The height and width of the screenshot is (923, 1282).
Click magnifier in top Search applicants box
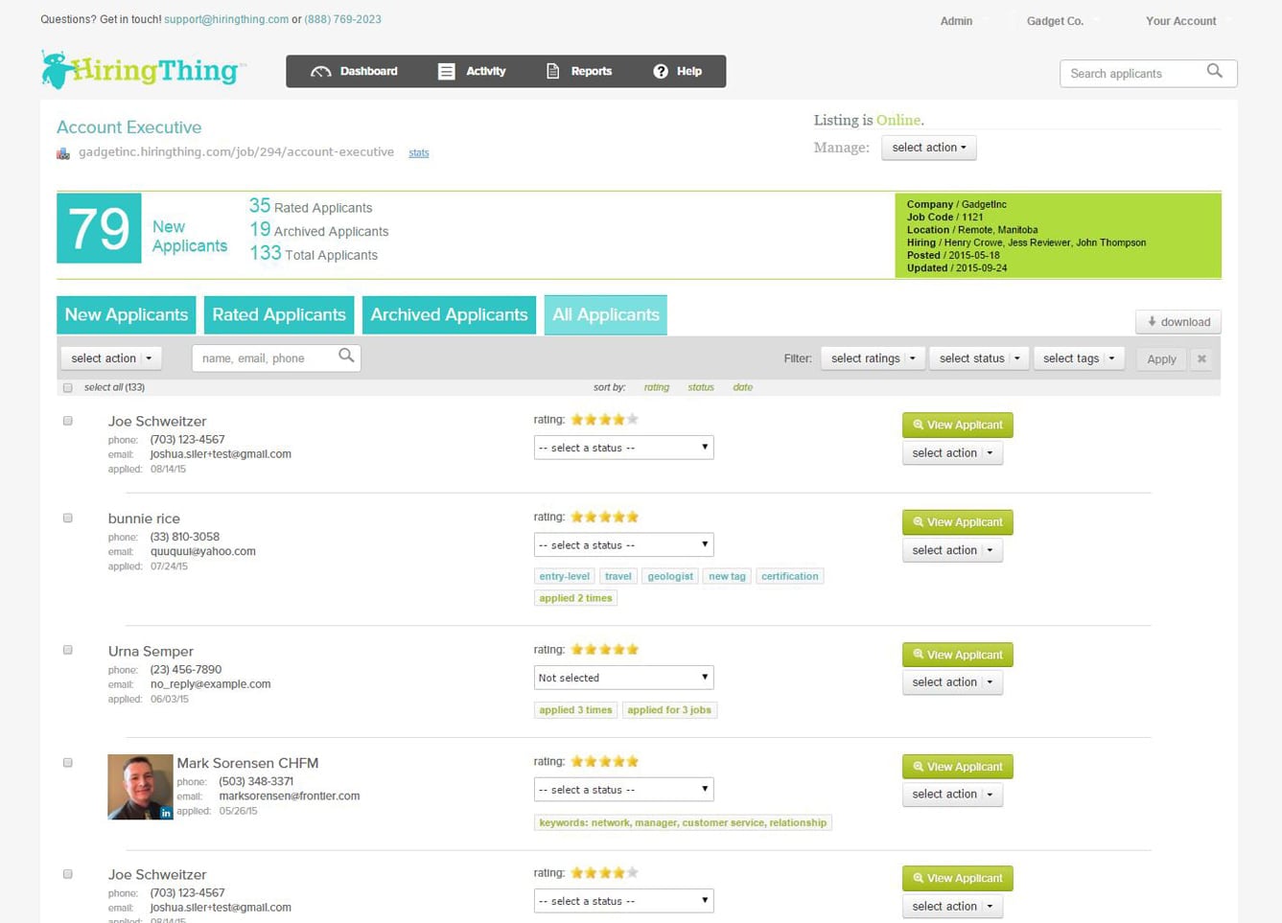click(1215, 72)
